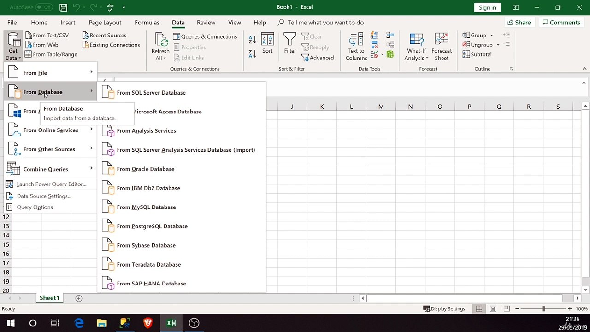The height and width of the screenshot is (332, 590).
Task: Sort ascending with the A-to-Z icon
Action: coord(252,40)
